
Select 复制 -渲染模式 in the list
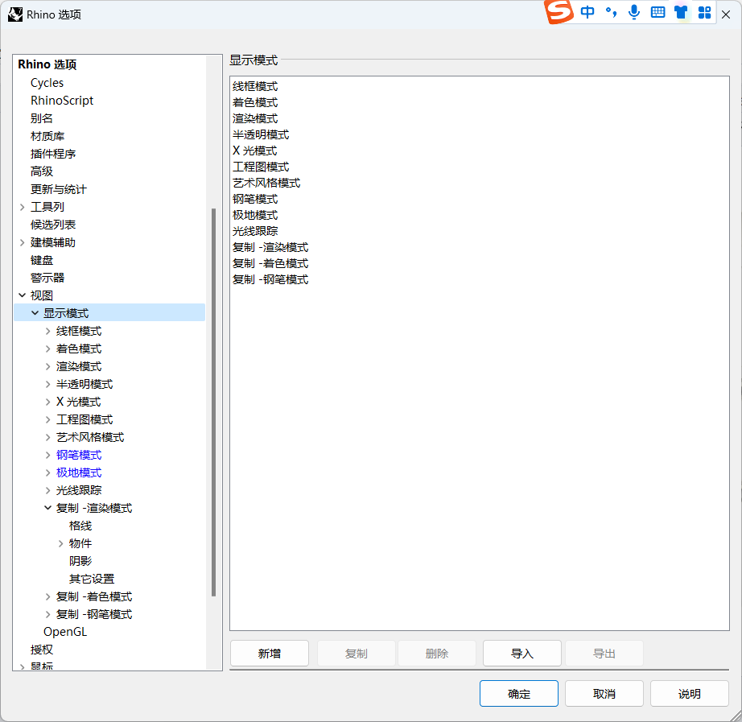pyautogui.click(x=270, y=247)
